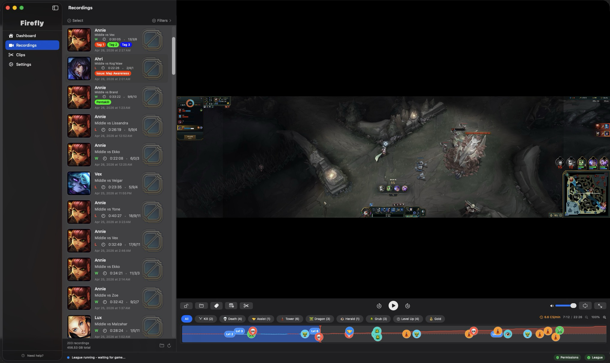Viewport: 610px width, 363px height.
Task: Toggle the Assist (1) filter
Action: point(261,319)
